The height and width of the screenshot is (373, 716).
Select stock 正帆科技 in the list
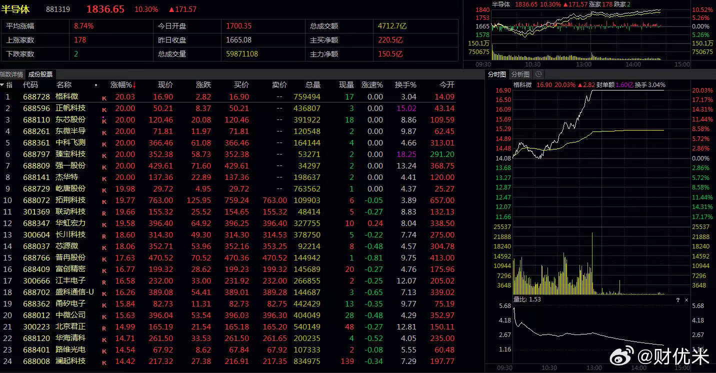(x=70, y=108)
